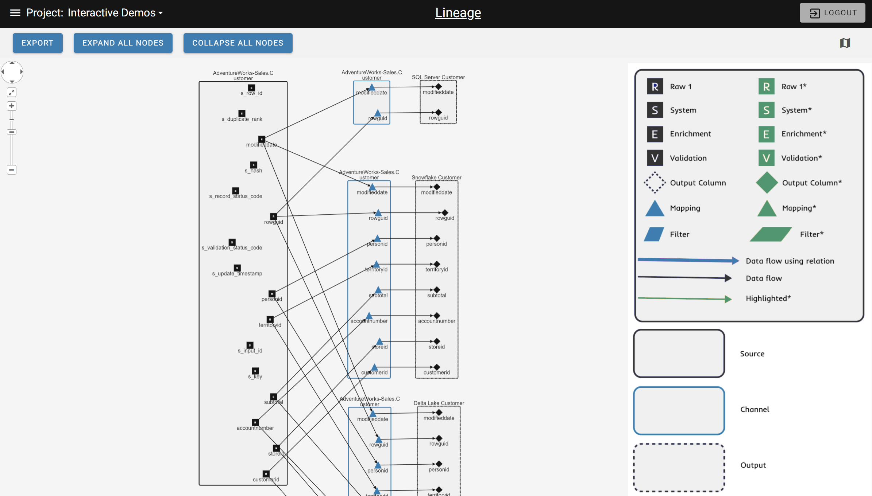Click rowguid mapping triangle in Delta Lake channel
This screenshot has height=496, width=872.
click(x=379, y=440)
